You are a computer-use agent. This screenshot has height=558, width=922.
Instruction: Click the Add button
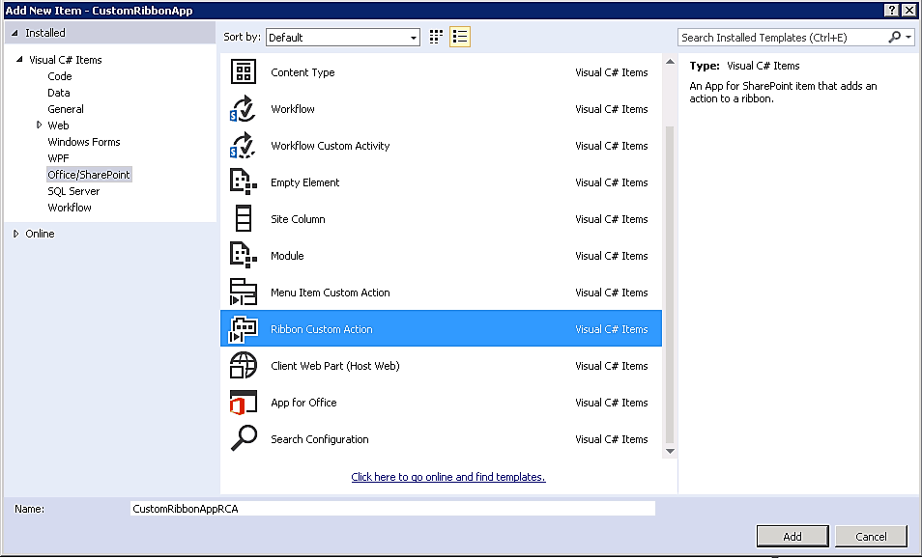coord(792,536)
